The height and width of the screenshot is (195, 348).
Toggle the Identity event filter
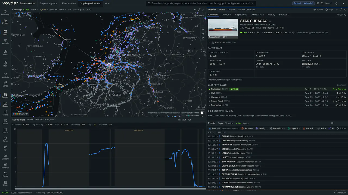[262, 128]
